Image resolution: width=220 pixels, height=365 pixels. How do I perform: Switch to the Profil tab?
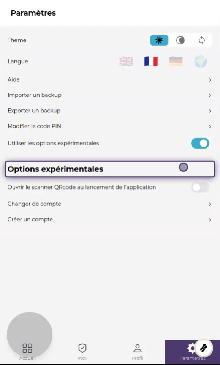(x=137, y=351)
